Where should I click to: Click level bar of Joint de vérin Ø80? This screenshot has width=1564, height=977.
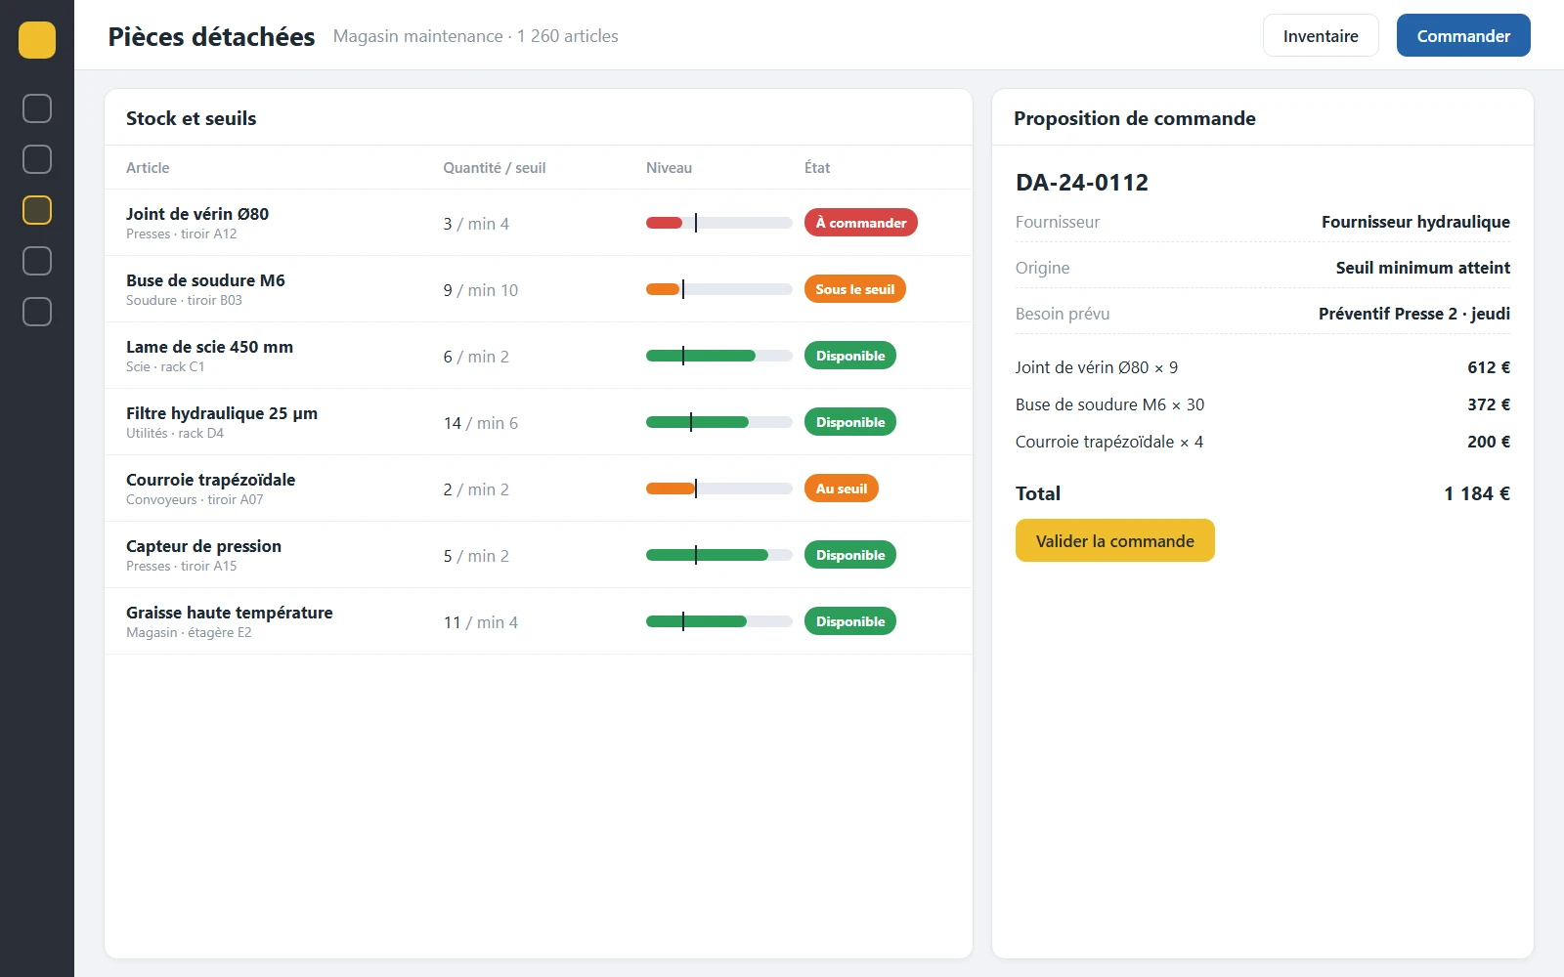tap(719, 223)
